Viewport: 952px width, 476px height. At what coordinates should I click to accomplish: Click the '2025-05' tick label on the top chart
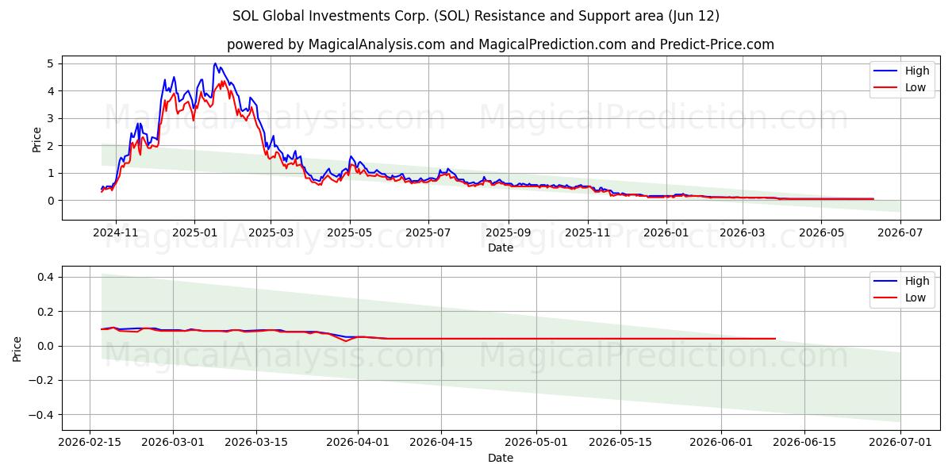(349, 232)
